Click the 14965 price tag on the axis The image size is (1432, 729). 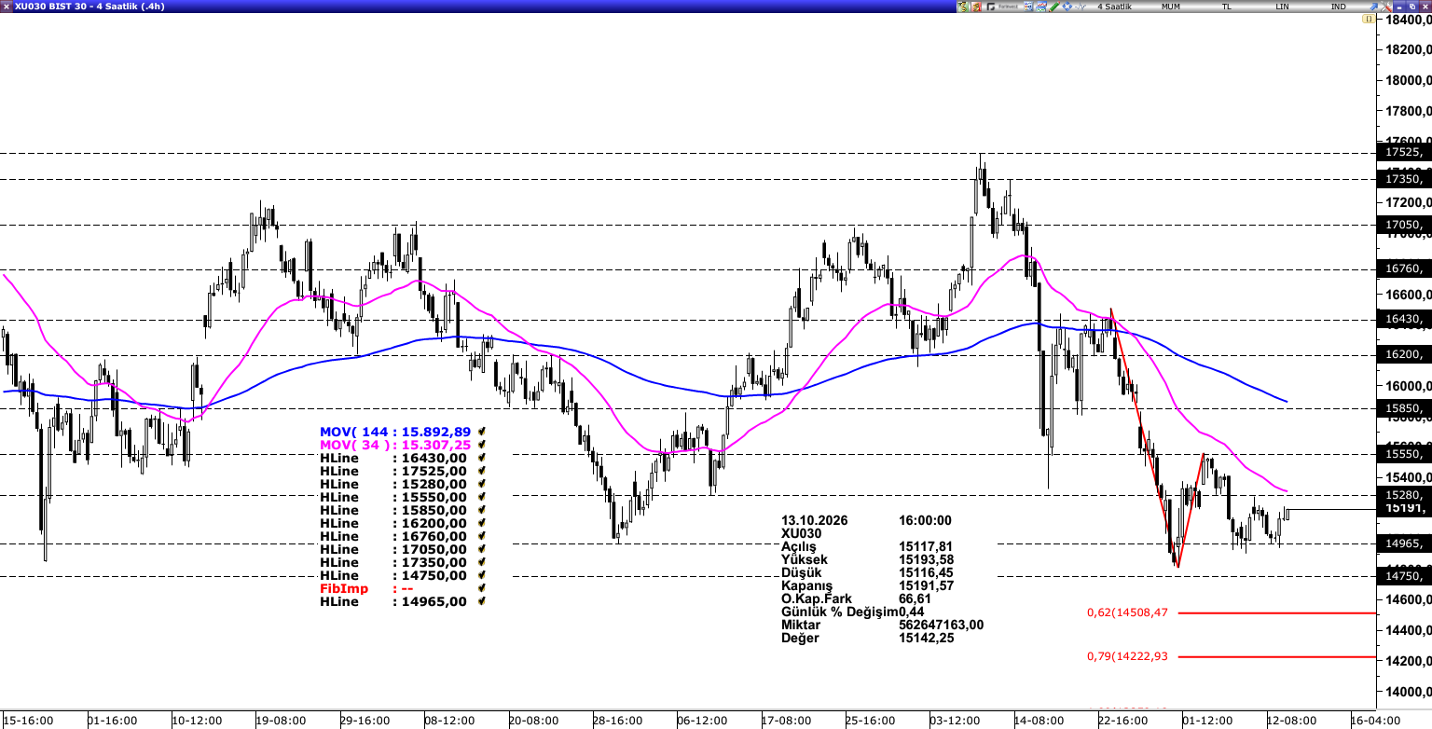pyautogui.click(x=1403, y=543)
